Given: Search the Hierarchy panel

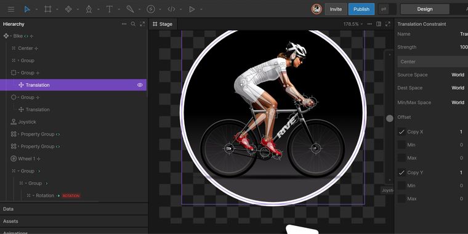Looking at the screenshot, I should [133, 24].
